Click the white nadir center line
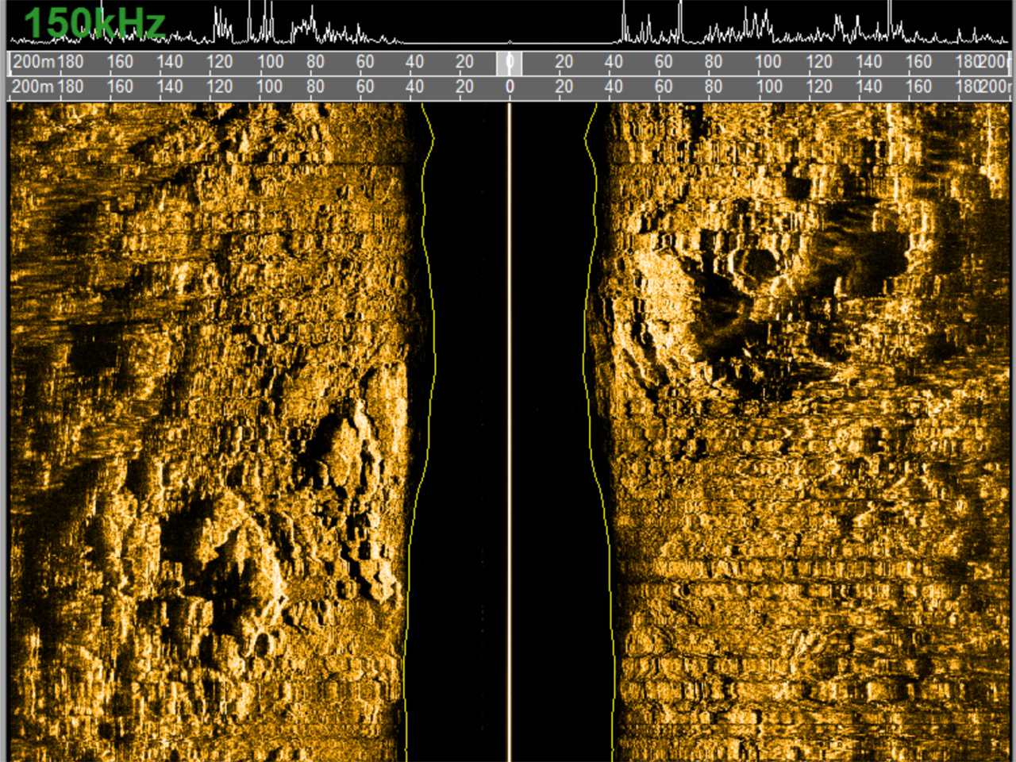 (x=510, y=429)
